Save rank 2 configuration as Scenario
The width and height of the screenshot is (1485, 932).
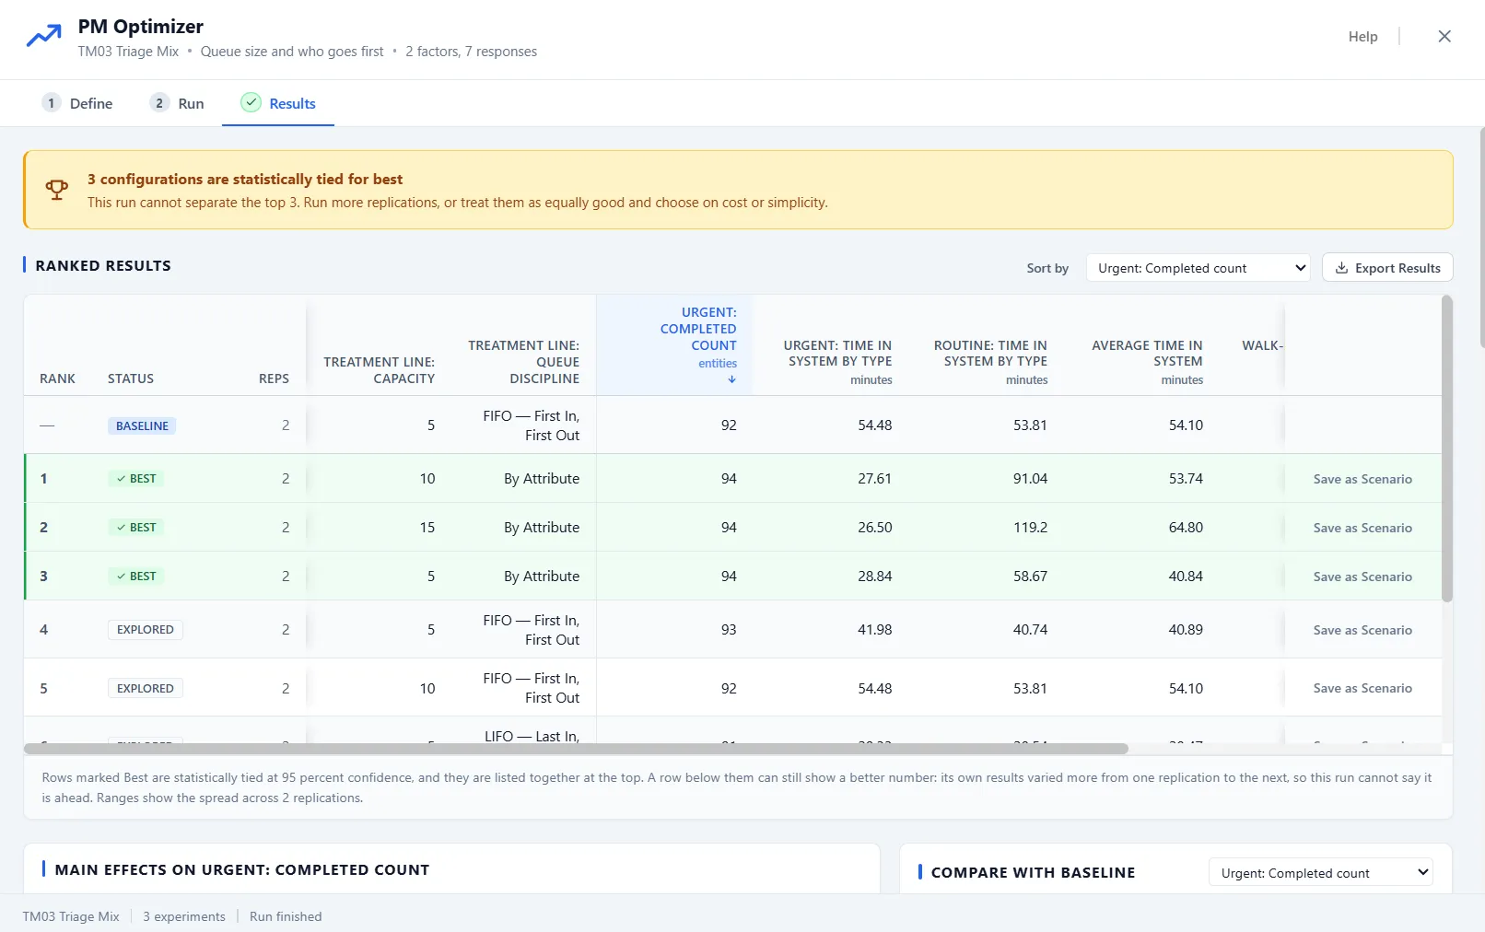click(1362, 528)
